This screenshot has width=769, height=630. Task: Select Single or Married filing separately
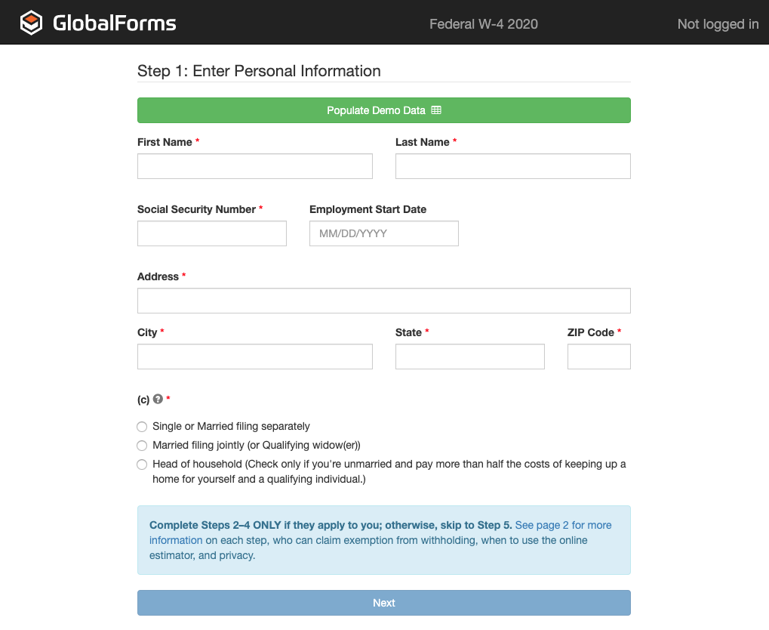(142, 427)
